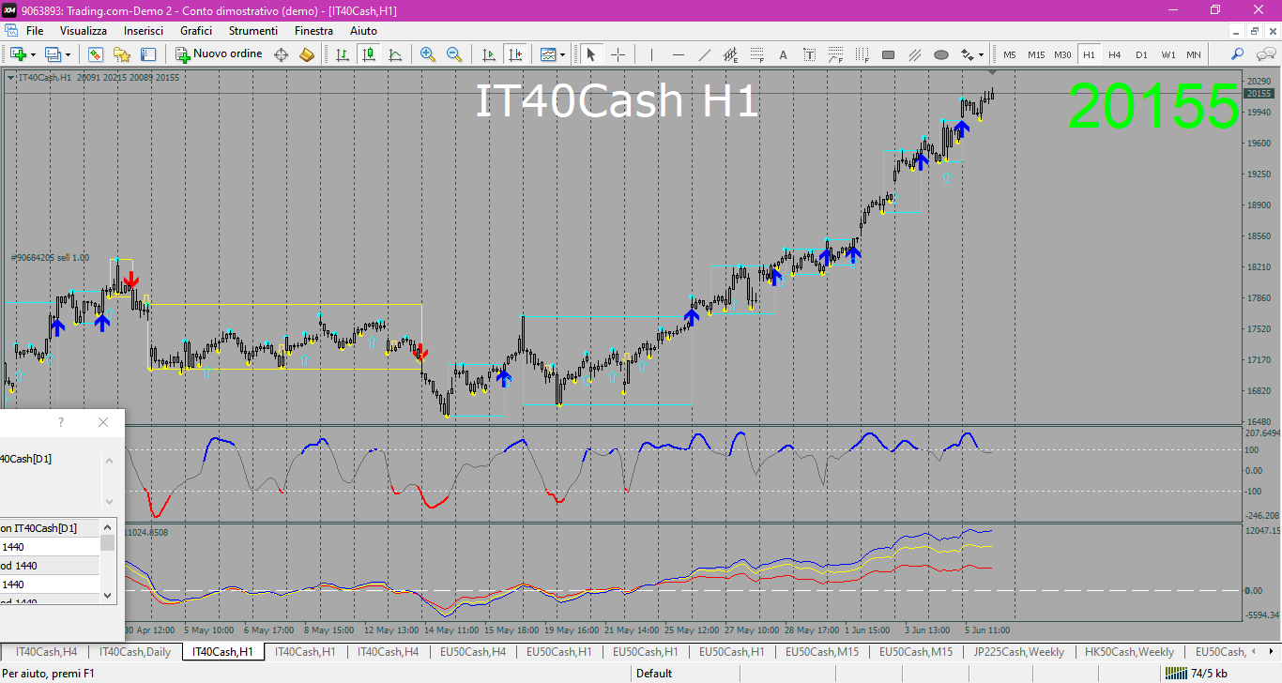Open the MetaEditor icon
The height and width of the screenshot is (683, 1282).
[x=281, y=54]
